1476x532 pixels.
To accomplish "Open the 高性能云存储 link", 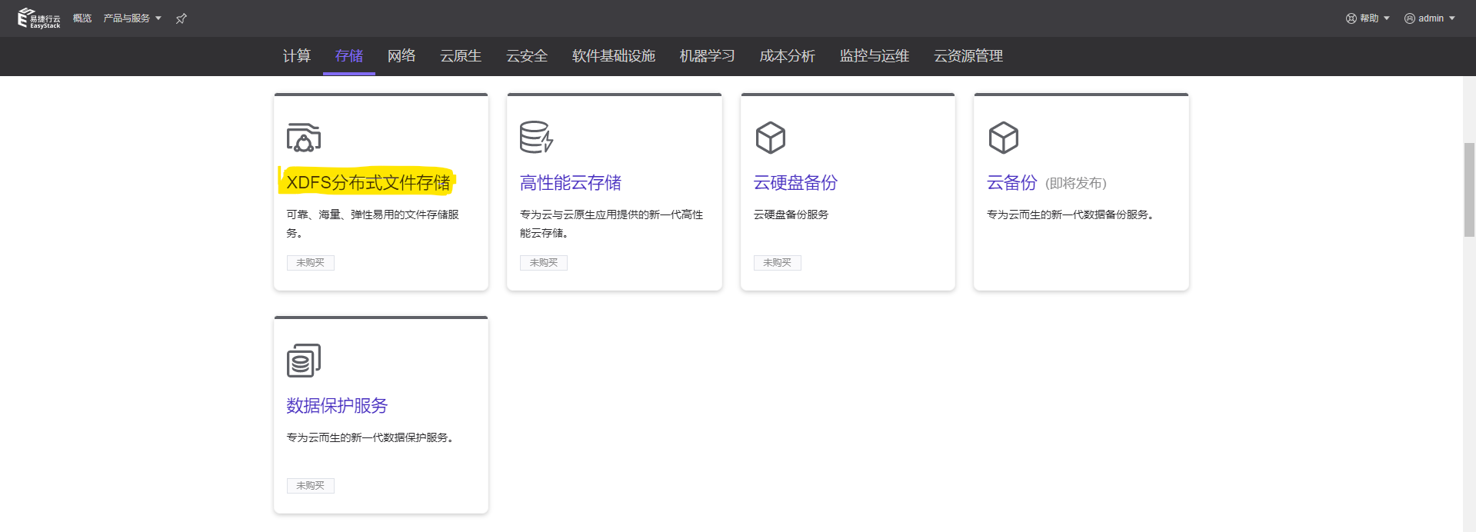I will 571,183.
